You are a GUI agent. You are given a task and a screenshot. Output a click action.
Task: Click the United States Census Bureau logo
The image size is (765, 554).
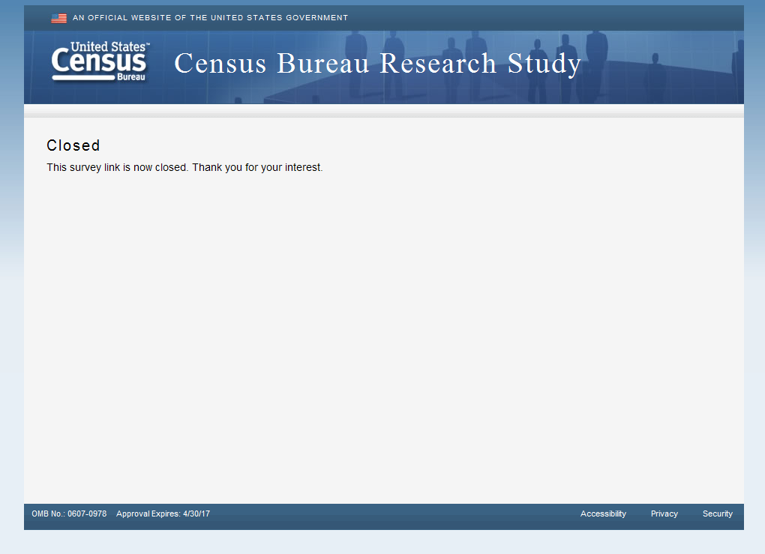(x=100, y=63)
